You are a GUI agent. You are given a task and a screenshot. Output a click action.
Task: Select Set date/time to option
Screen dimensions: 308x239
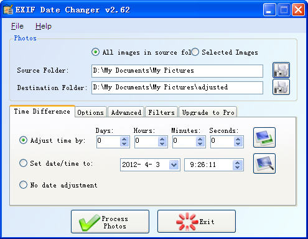tap(23, 163)
